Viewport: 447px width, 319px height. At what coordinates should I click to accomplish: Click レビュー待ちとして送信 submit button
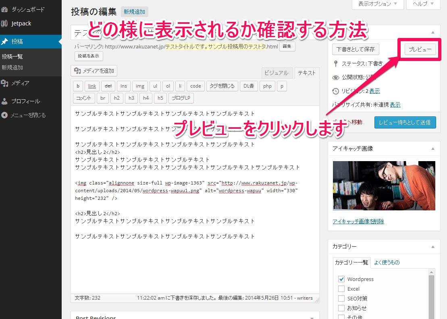tap(405, 122)
